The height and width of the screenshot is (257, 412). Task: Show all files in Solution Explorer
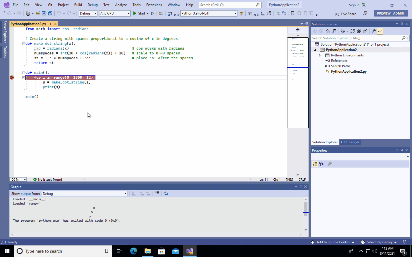click(365, 31)
